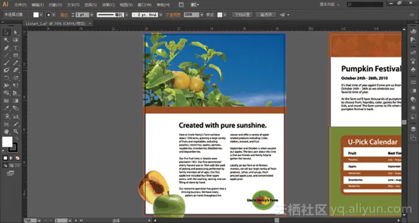Viewport: 419px width, 223px height.
Task: Select the Shape Builder tool
Action: 7,93
